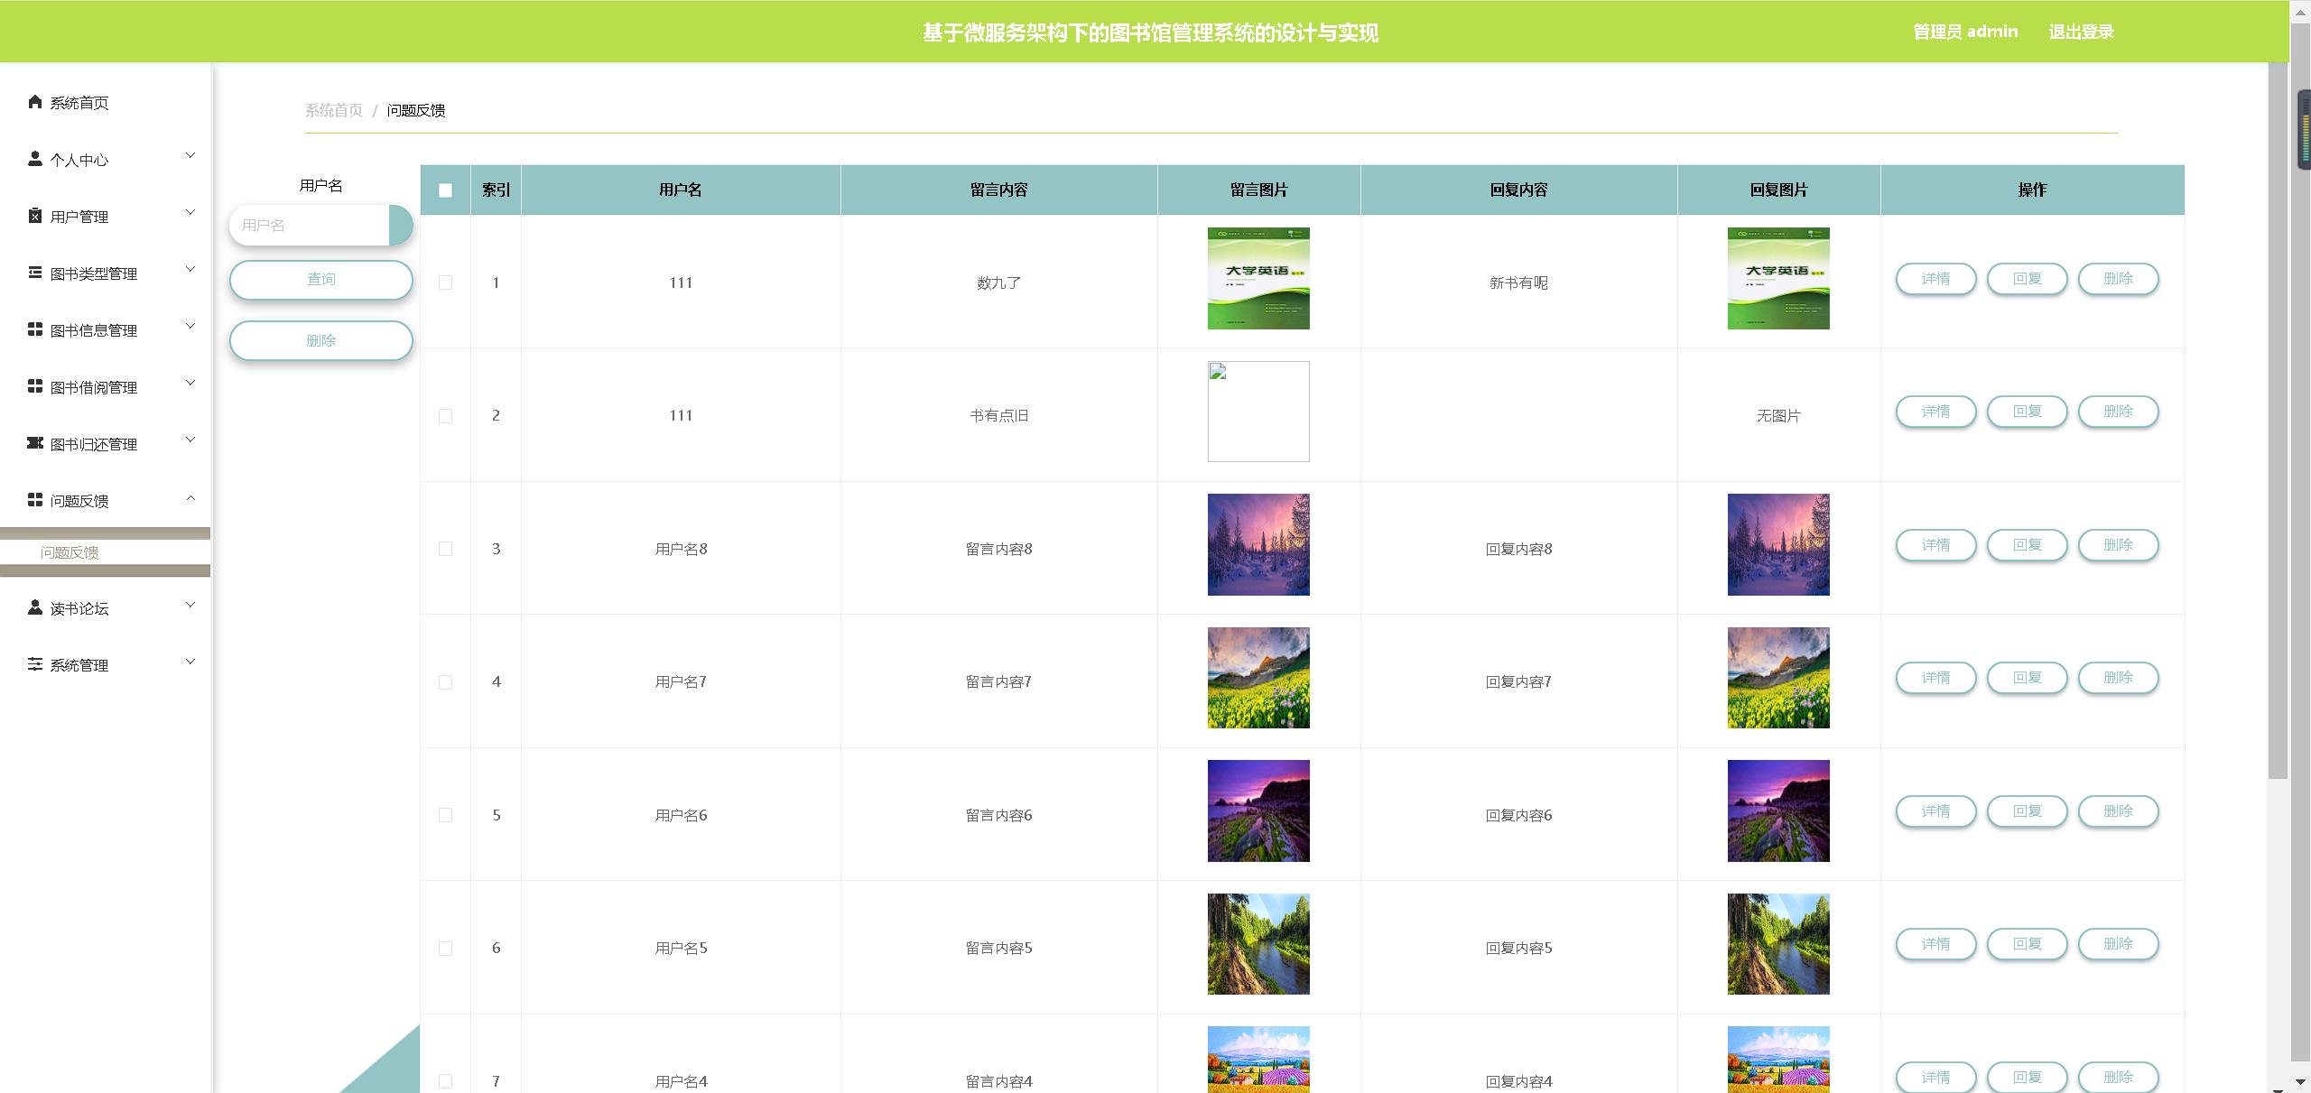Click the 用户管理 sidebar icon
The width and height of the screenshot is (2311, 1093).
(34, 216)
